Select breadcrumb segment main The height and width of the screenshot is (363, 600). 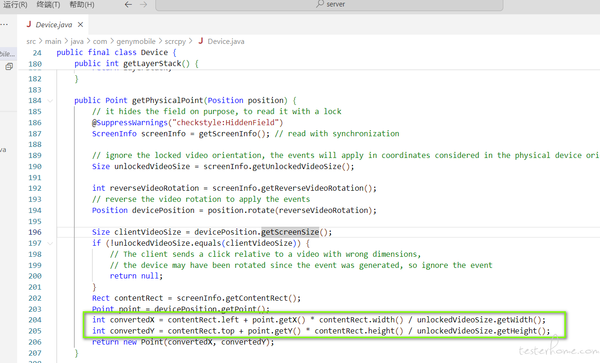[53, 42]
